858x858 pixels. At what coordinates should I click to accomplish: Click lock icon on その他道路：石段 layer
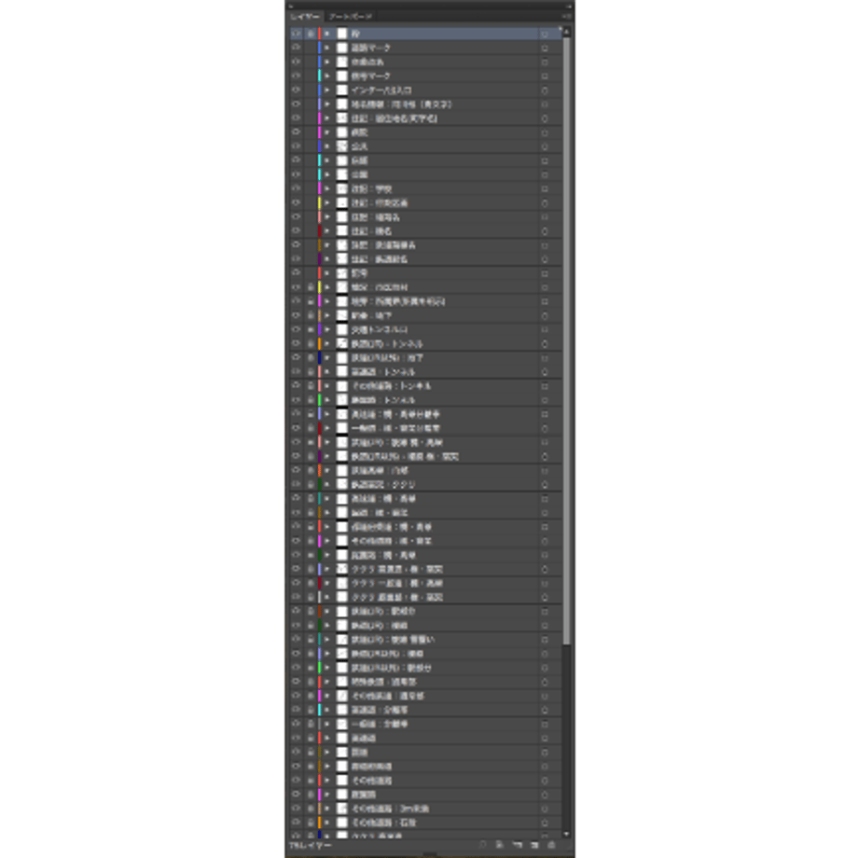pos(311,823)
